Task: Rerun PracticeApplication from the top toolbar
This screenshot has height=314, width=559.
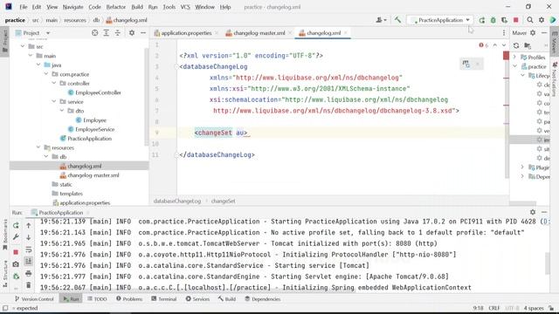Action: click(481, 20)
